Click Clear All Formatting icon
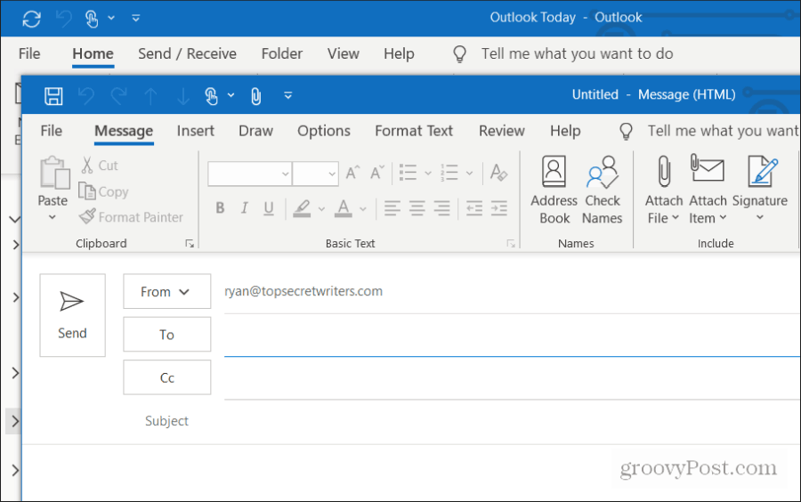 pyautogui.click(x=498, y=173)
